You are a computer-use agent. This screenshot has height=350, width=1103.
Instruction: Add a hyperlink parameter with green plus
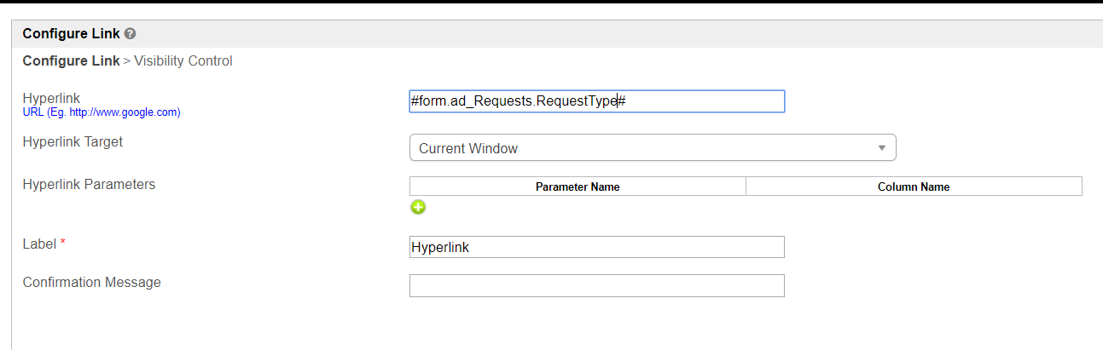418,207
